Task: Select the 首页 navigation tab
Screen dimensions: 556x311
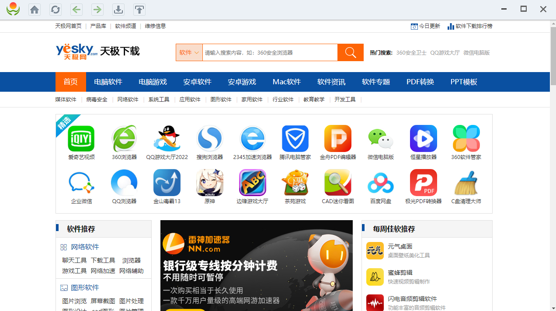Action: (x=70, y=82)
